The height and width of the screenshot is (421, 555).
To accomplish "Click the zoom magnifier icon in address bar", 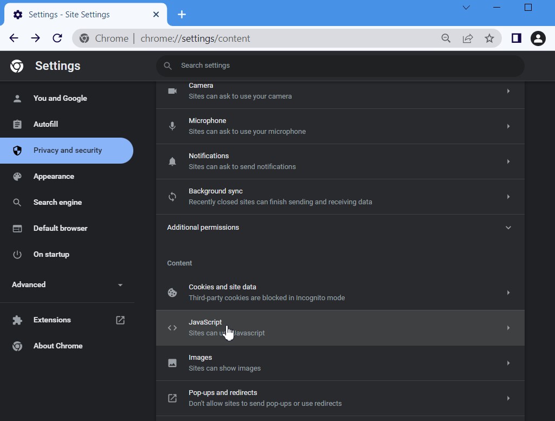I will 446,38.
